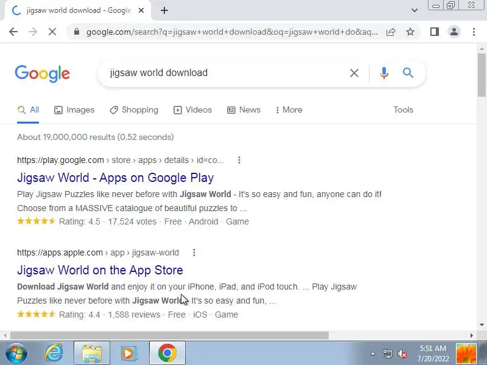This screenshot has width=487, height=365.
Task: Click the apps.apple.com result URL
Action: point(98,252)
